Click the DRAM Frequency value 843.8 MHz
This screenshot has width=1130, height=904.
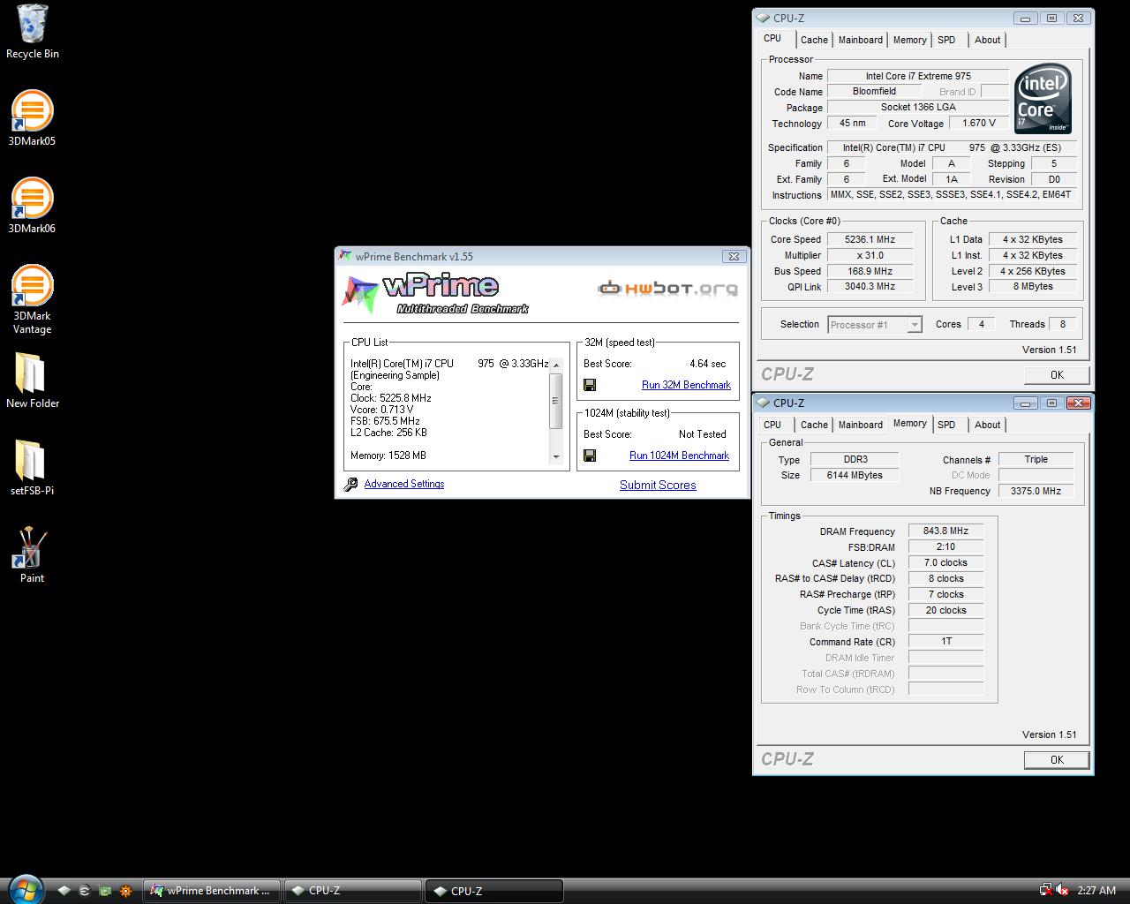click(945, 531)
